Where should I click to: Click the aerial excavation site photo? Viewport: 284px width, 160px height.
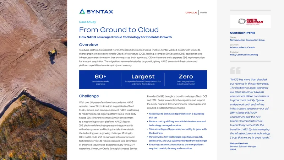pyautogui.click(x=33, y=80)
